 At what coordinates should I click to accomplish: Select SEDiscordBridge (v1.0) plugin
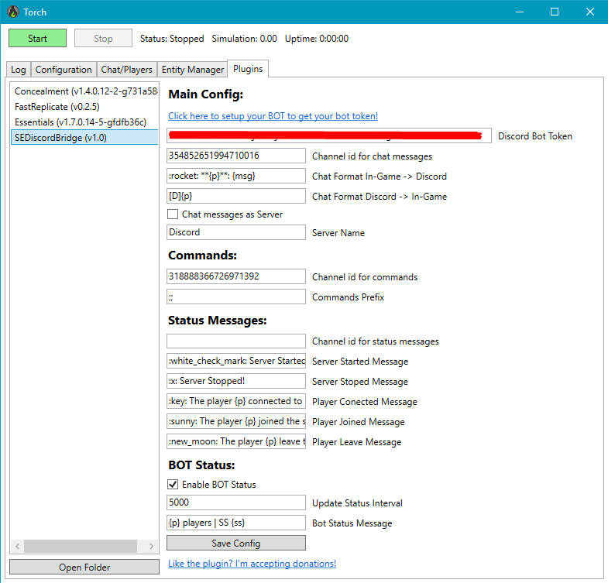[x=84, y=138]
